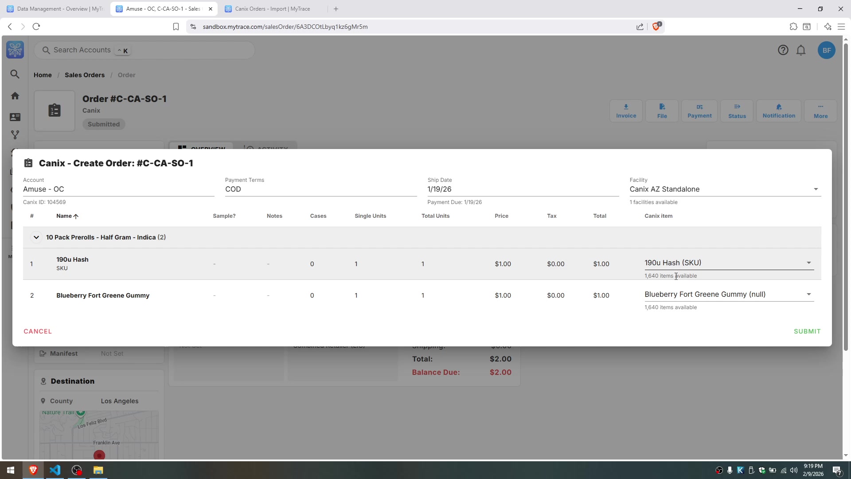851x479 pixels.
Task: Collapse the 10 Pack Prerolls group
Action: 36,238
